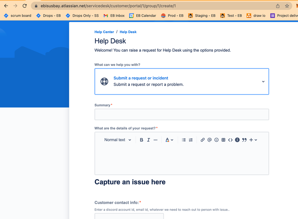Click the Customer contact info input field
298x219 pixels.
pos(129,216)
